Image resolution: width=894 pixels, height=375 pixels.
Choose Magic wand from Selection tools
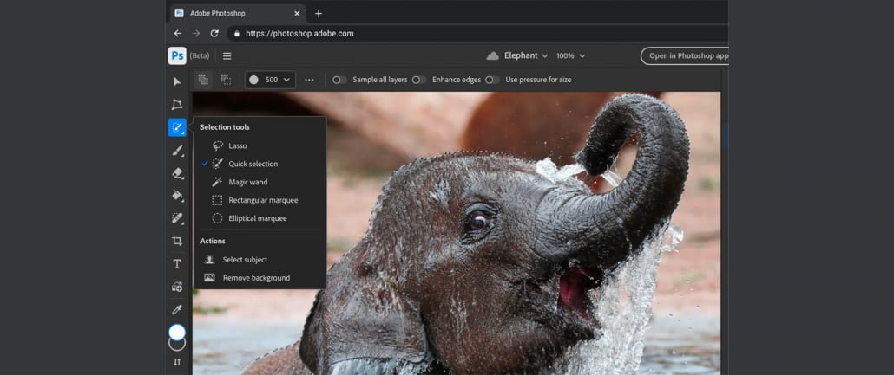[260, 182]
